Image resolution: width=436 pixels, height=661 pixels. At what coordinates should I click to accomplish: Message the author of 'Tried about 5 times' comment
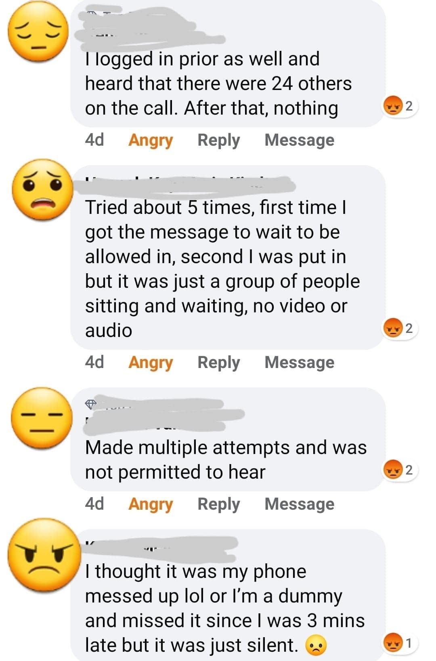click(x=300, y=362)
